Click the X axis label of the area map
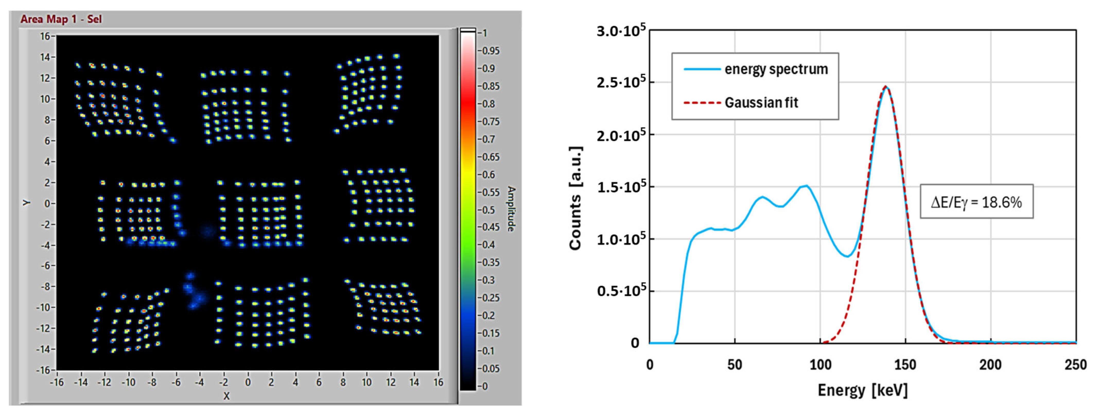This screenshot has height=414, width=1093. [226, 396]
